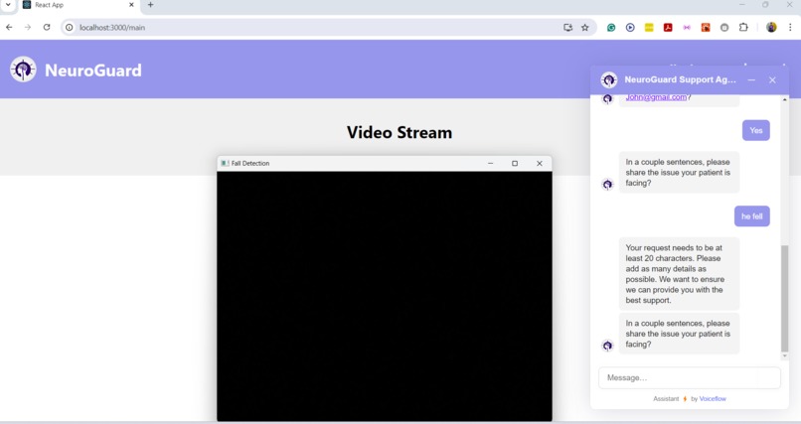Click the NeuroGuard Support Agent chat avatar
The height and width of the screenshot is (424, 801).
pyautogui.click(x=608, y=79)
